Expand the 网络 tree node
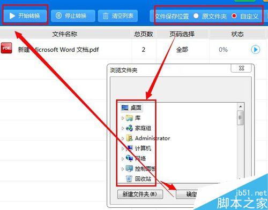Viewport: 268px width, 210px height. (x=123, y=159)
